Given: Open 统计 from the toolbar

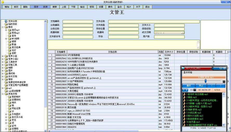Looking at the screenshot, I should click(129, 7).
